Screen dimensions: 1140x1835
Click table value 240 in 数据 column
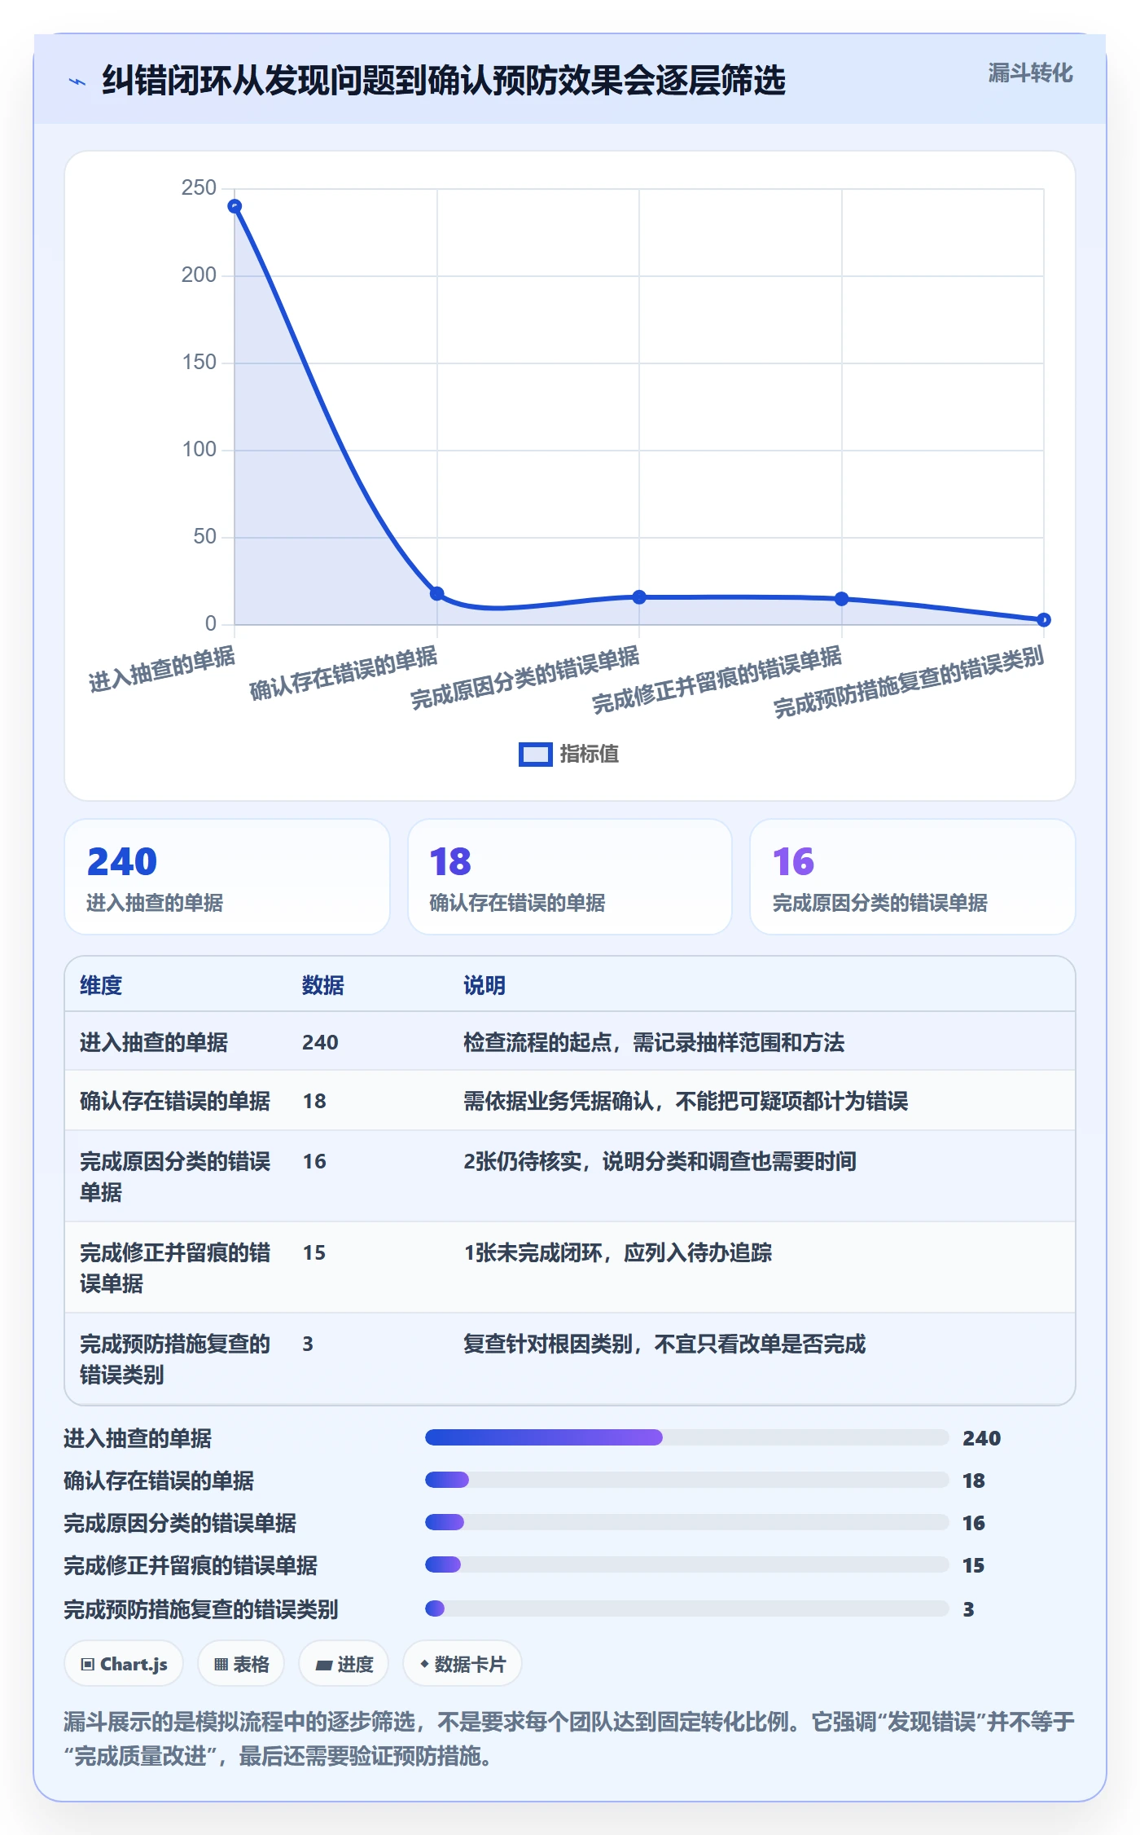coord(320,1042)
